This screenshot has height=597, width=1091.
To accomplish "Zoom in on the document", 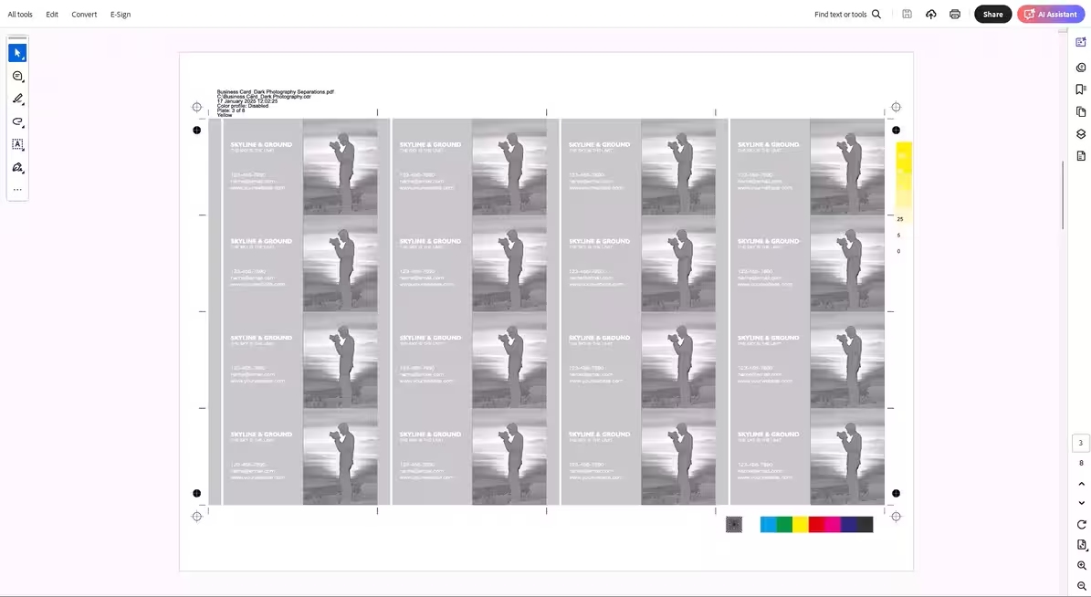I will point(1081,566).
